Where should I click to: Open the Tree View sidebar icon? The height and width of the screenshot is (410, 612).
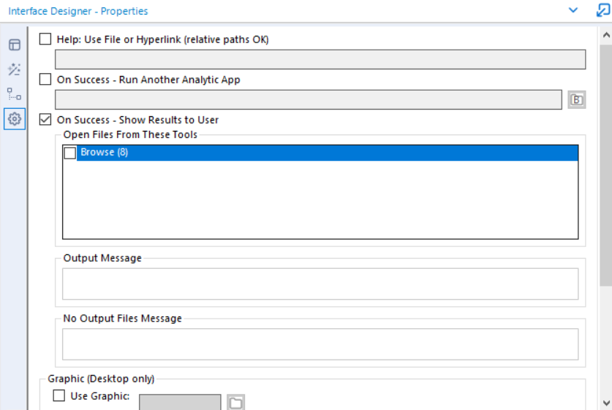(14, 94)
